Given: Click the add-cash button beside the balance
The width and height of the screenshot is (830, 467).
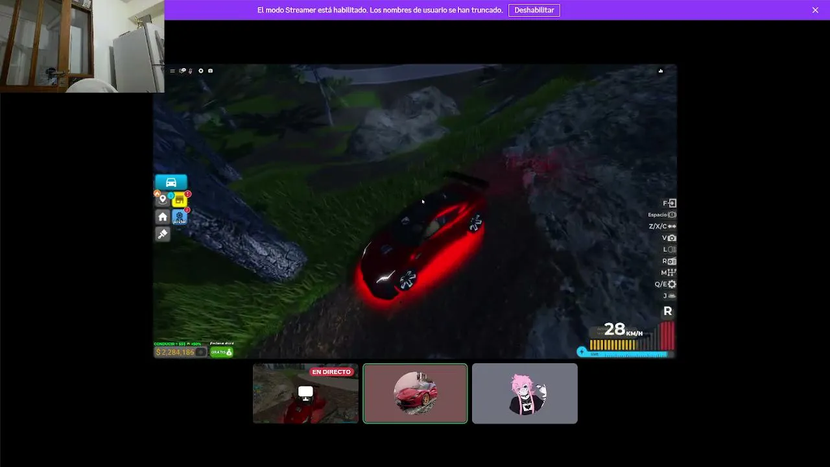Looking at the screenshot, I should pos(201,352).
